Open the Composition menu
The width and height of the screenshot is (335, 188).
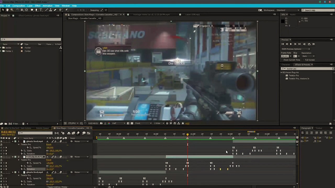[19, 6]
